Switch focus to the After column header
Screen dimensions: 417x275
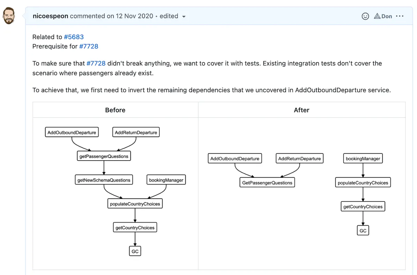click(301, 110)
